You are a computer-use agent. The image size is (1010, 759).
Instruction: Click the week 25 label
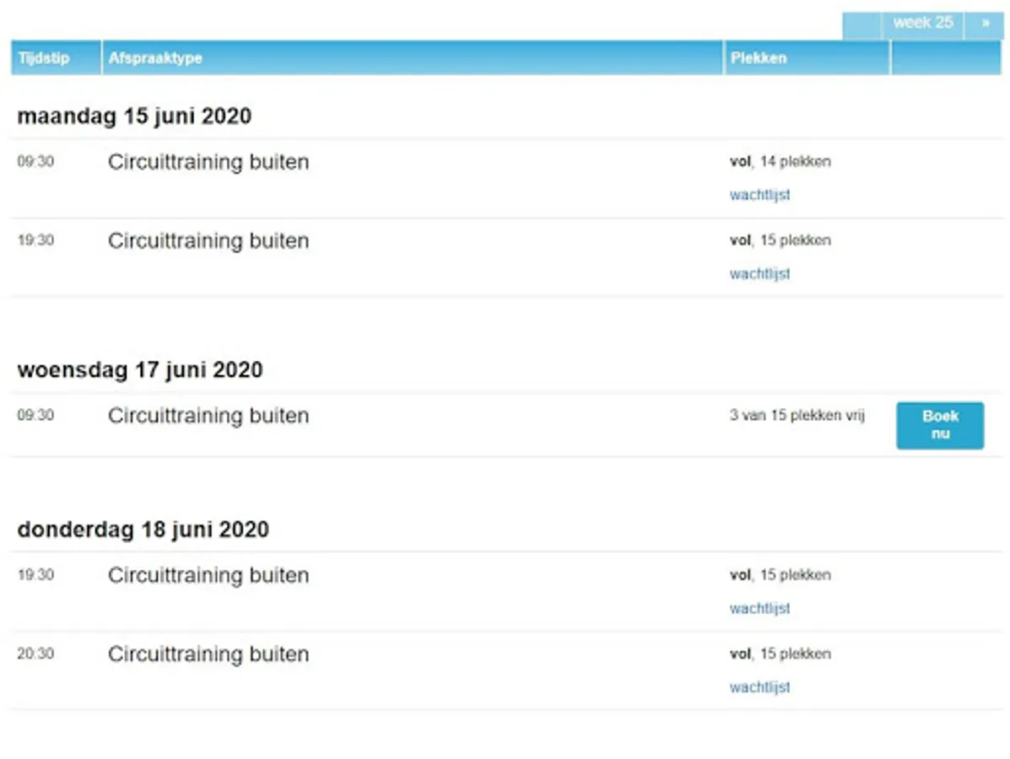coord(922,24)
